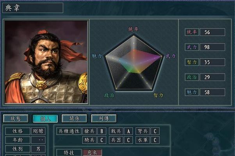Select the 政治 stat value 29
This screenshot has width=235, height=156.
(x=212, y=77)
